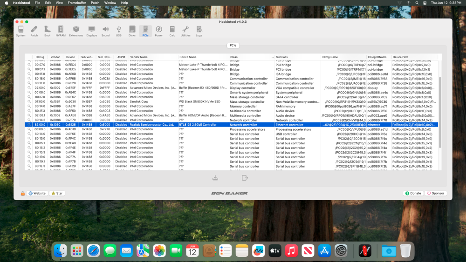Open the Utilities toolbar section
Viewport: 466px width, 262px height.
[185, 31]
